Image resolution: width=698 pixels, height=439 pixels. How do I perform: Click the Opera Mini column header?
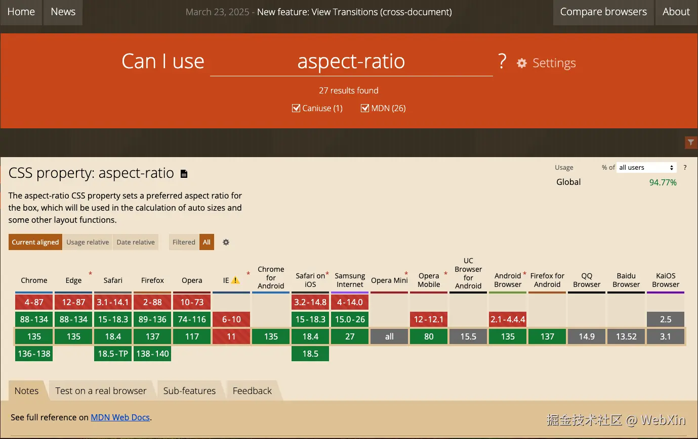[389, 280]
